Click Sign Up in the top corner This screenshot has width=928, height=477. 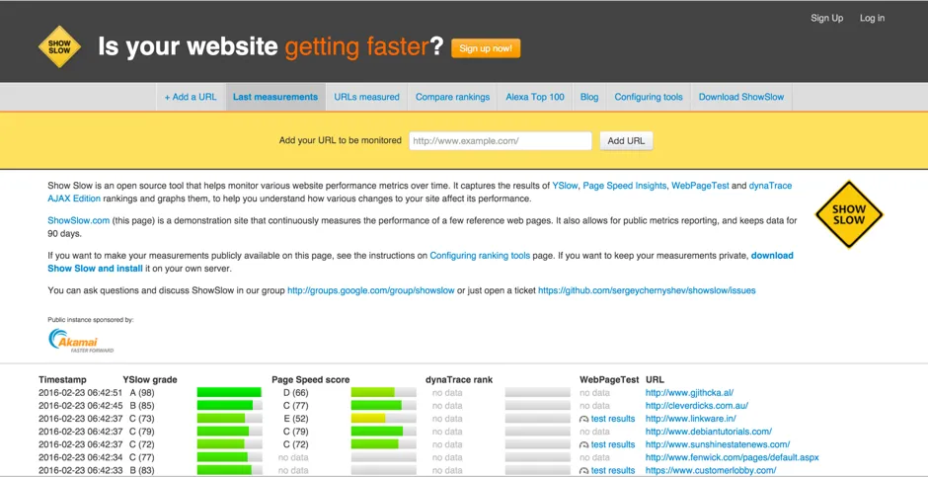pyautogui.click(x=826, y=19)
